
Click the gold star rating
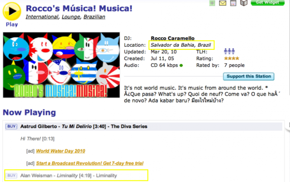[231, 58]
